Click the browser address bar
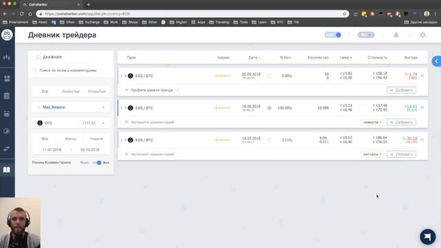 tap(192, 14)
